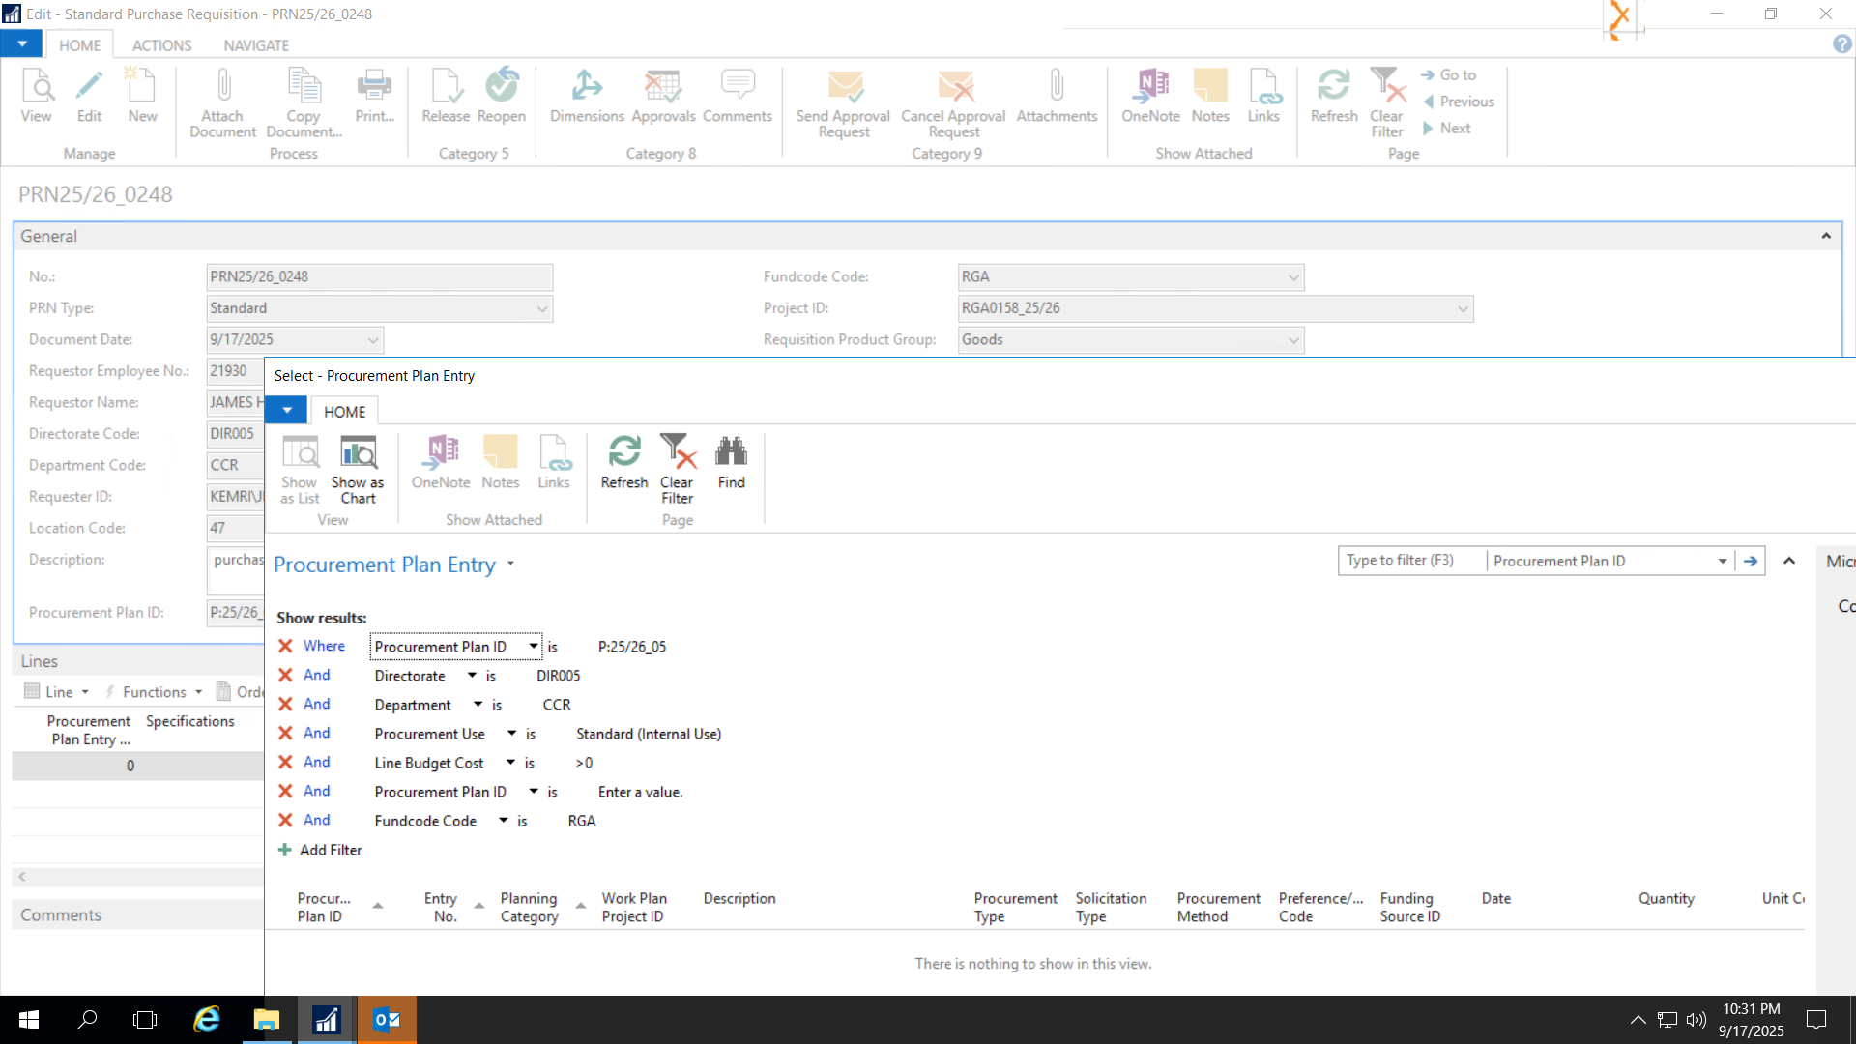Screen dimensions: 1856x1044
Task: Click Refresh in the Procurement Plan Entry dialog
Action: click(x=623, y=452)
